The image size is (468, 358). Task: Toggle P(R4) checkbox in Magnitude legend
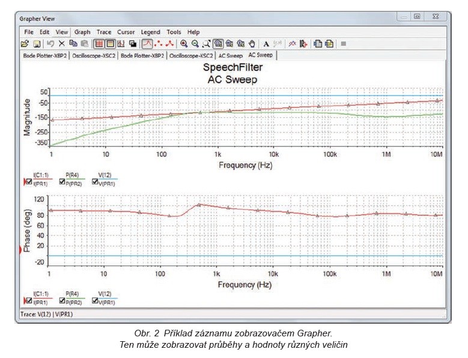62,181
